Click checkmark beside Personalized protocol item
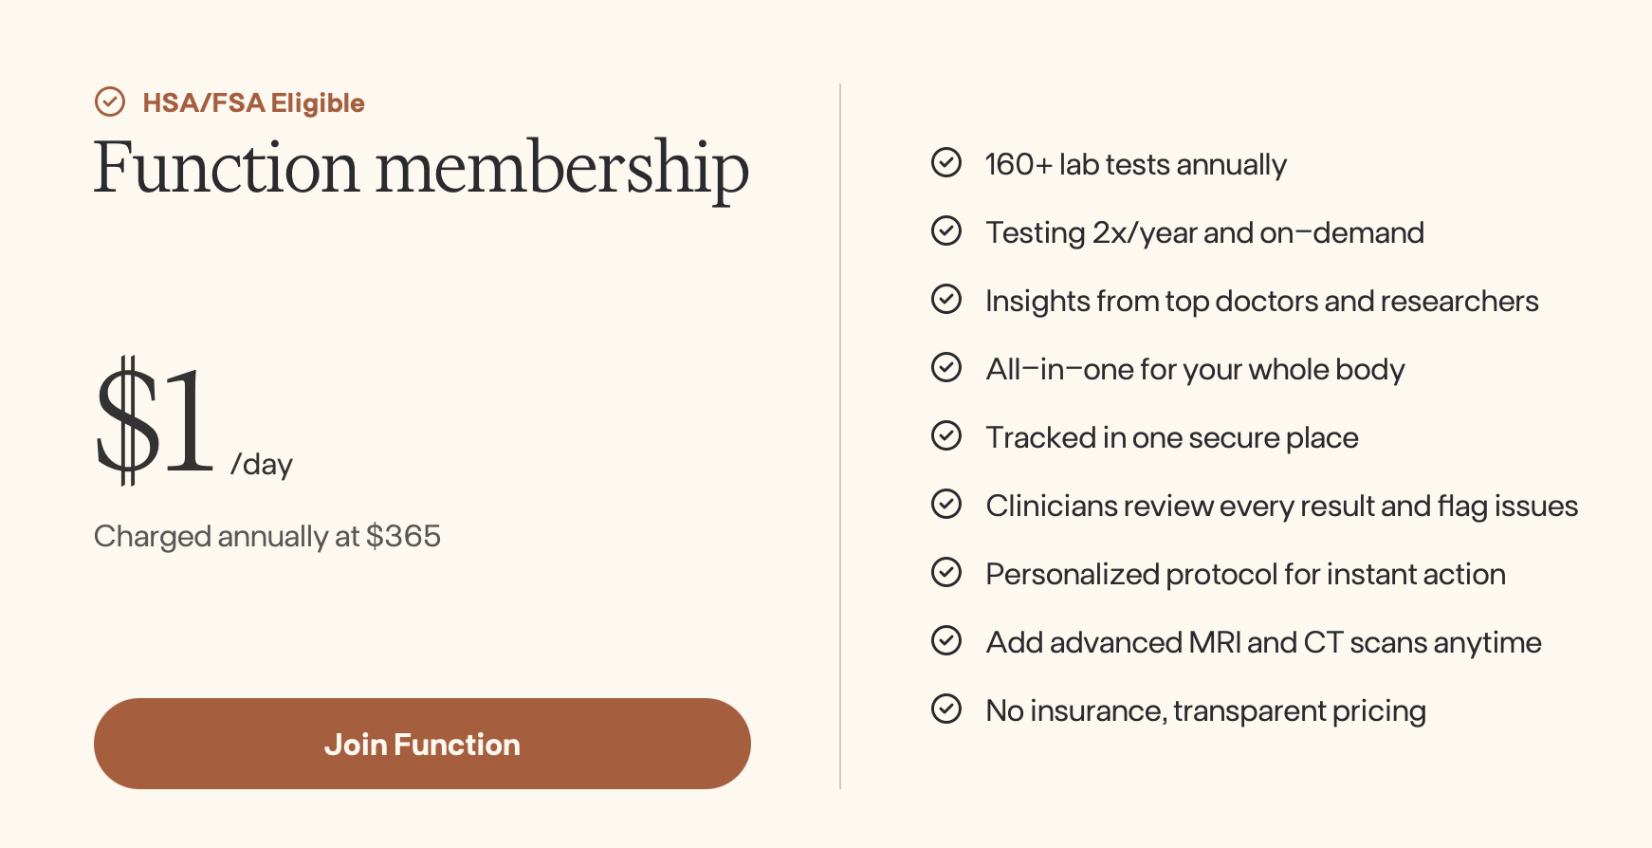 945,573
